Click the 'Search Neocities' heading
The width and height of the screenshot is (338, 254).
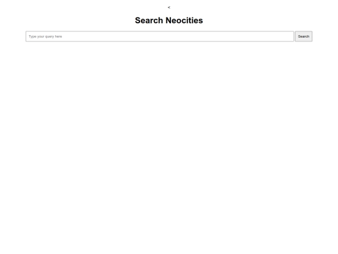tap(169, 20)
